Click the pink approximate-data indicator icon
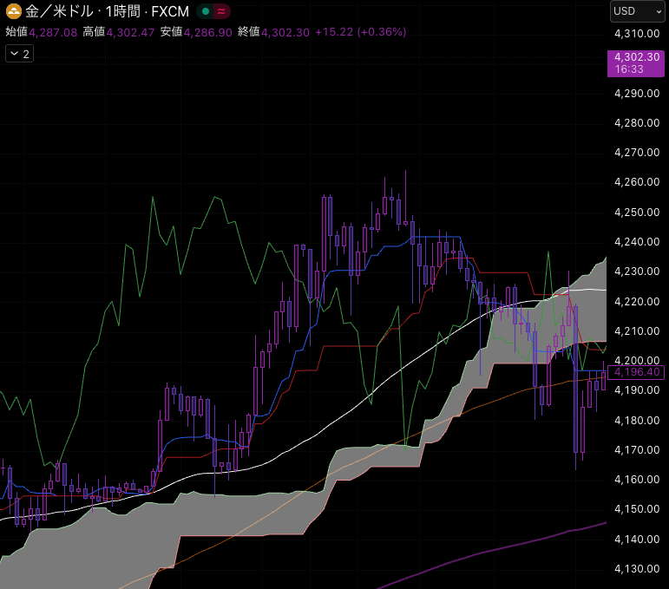 221,11
